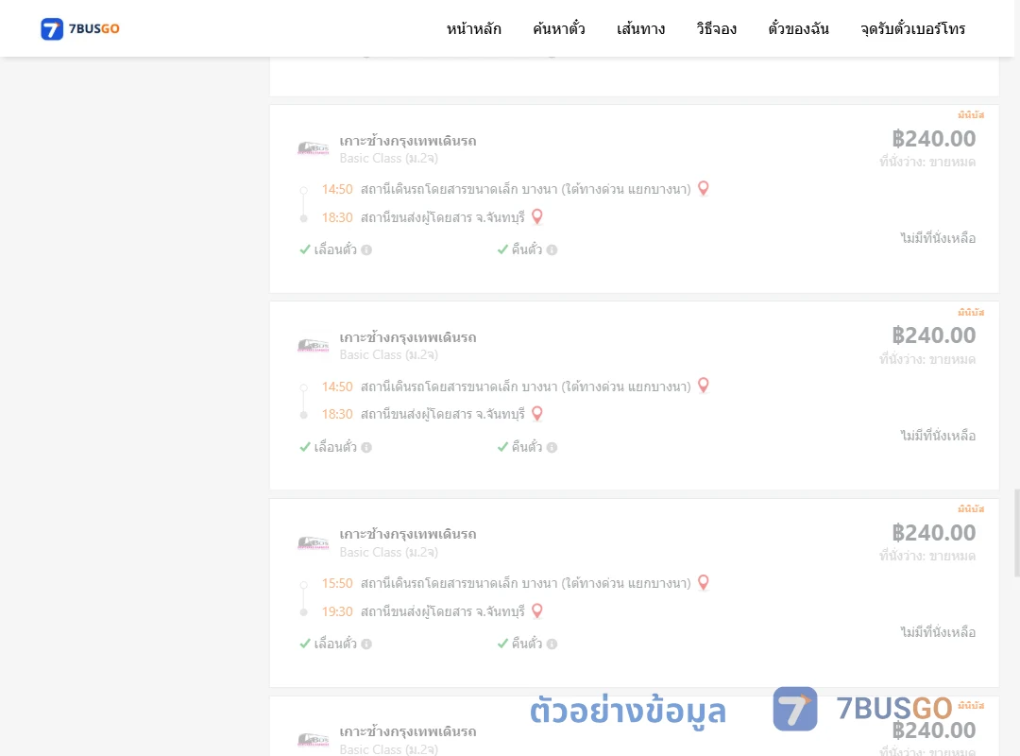Viewport: 1020px width, 756px height.
Task: Click the มินิบัส tag on the 15:50 card
Action: pos(971,508)
